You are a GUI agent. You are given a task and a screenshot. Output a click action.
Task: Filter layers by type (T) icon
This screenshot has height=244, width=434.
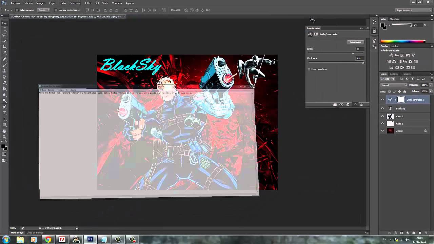point(413,79)
